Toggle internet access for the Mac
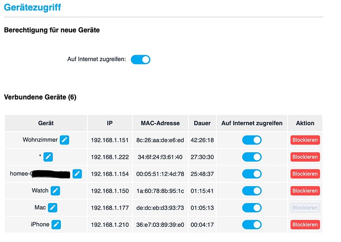 [252, 207]
